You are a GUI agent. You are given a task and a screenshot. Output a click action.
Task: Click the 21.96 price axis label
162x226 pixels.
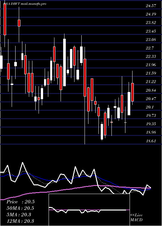click(x=151, y=65)
